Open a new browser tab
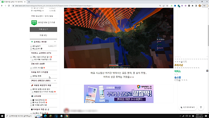The image size is (209, 118). coord(29,2)
